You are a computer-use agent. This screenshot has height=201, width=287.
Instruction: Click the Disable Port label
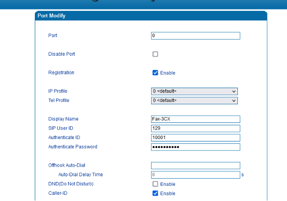tap(61, 54)
